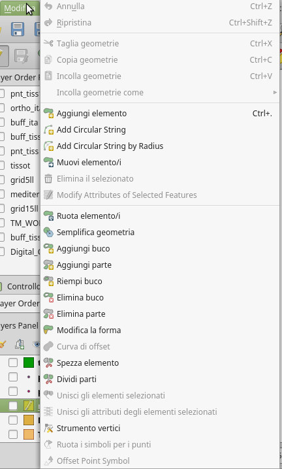Click the Modifica la forma icon
The image size is (282, 469).
coord(48,331)
